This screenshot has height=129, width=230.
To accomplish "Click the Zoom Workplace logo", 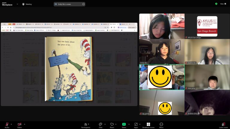I will pos(7,4).
